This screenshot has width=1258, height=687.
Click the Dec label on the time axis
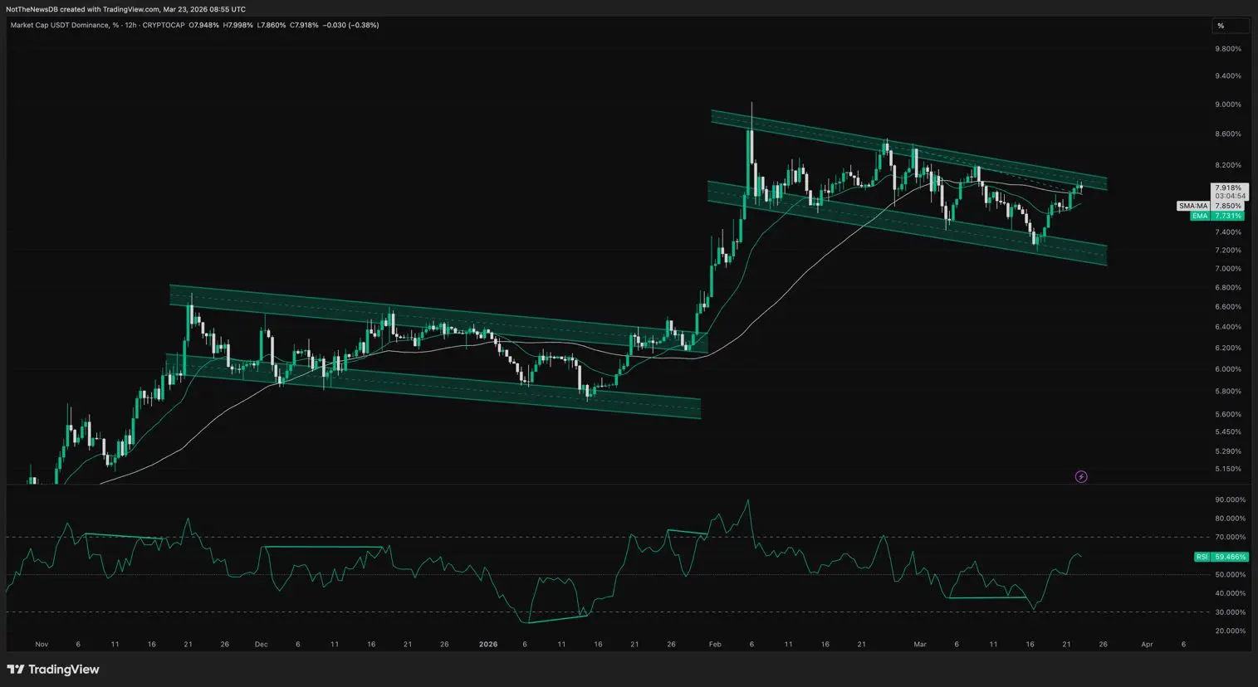(x=262, y=644)
